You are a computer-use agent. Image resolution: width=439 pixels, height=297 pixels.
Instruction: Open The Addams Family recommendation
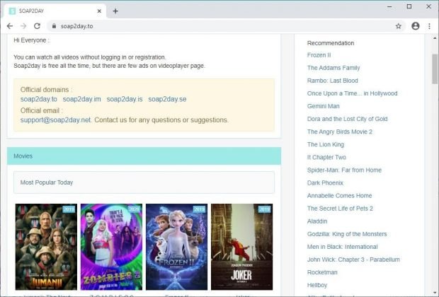[x=333, y=68]
